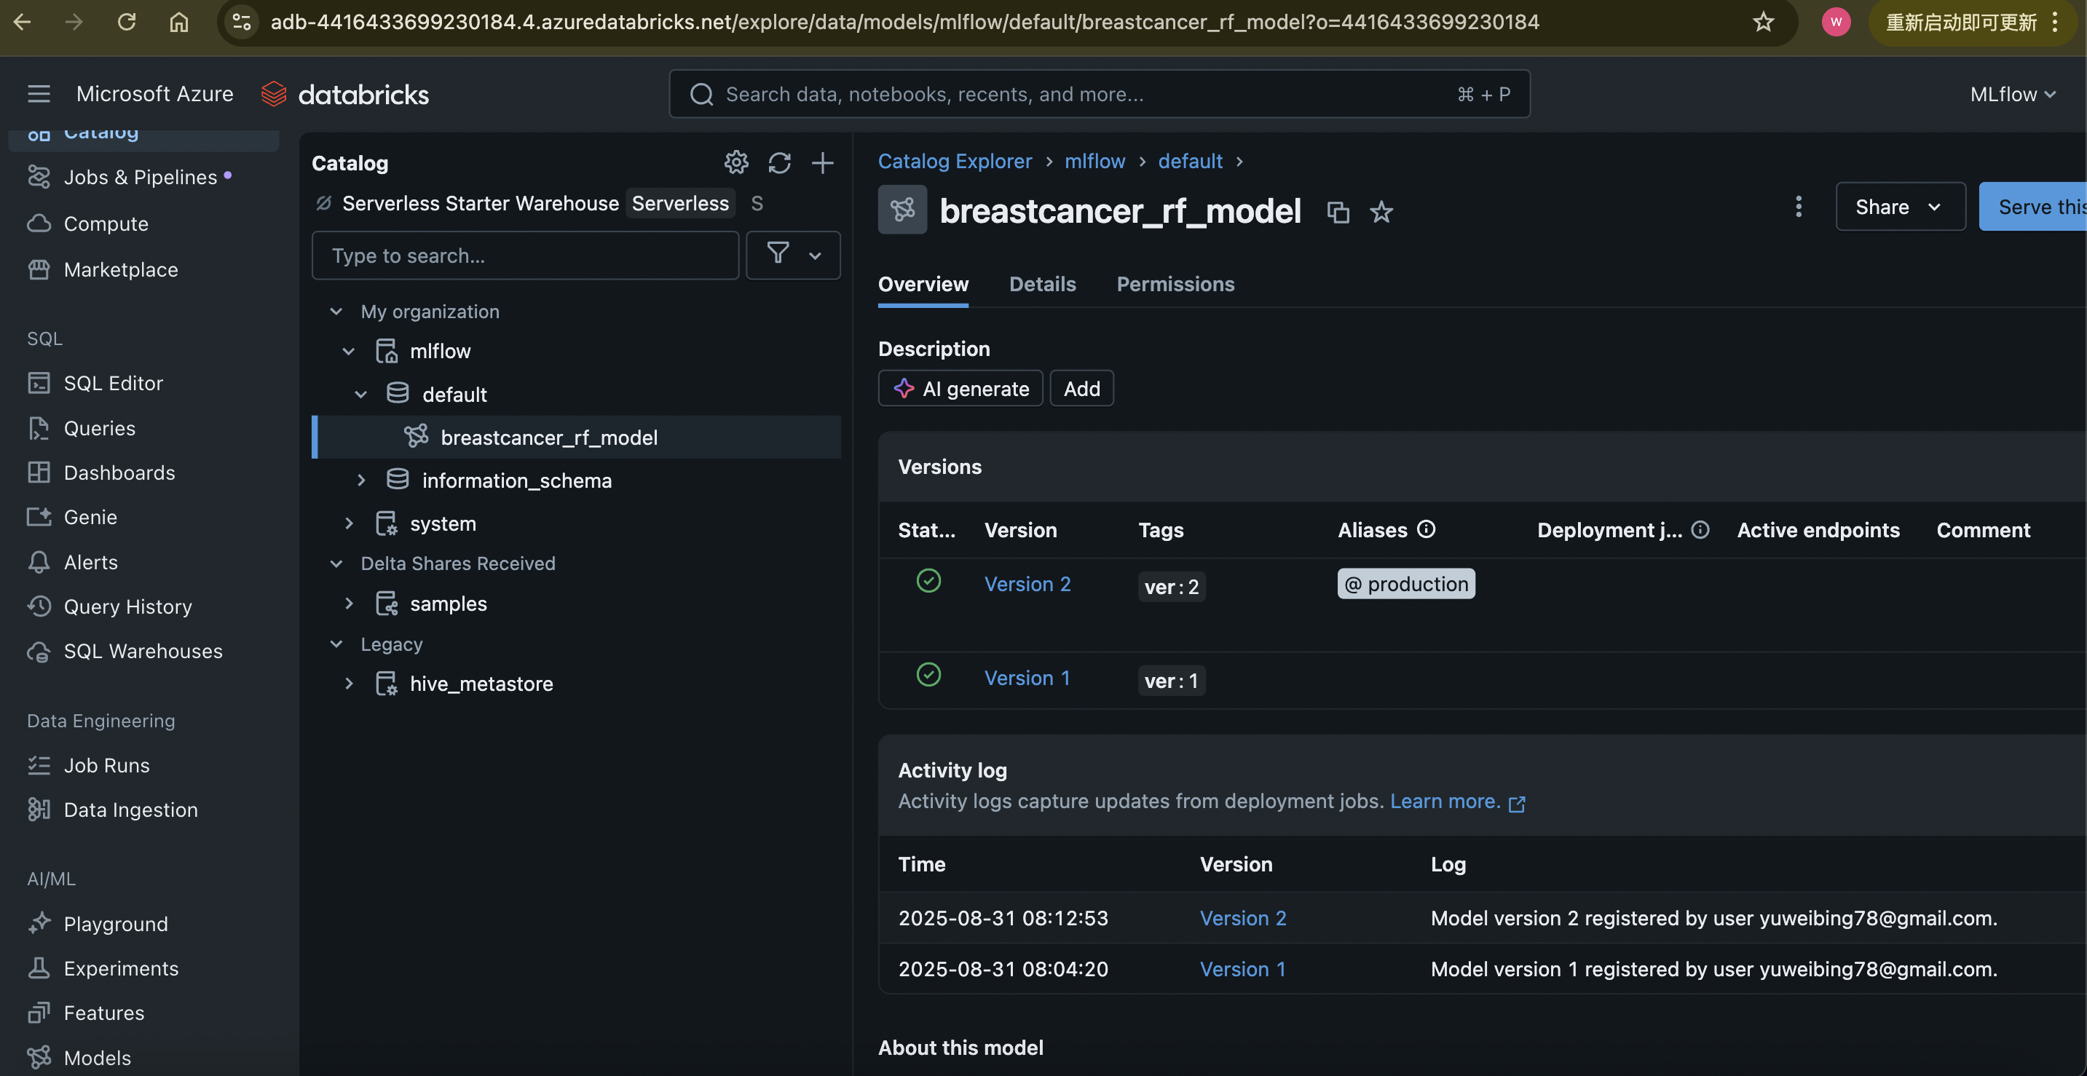2087x1076 pixels.
Task: Add new catalog item with plus icon
Action: [x=822, y=162]
